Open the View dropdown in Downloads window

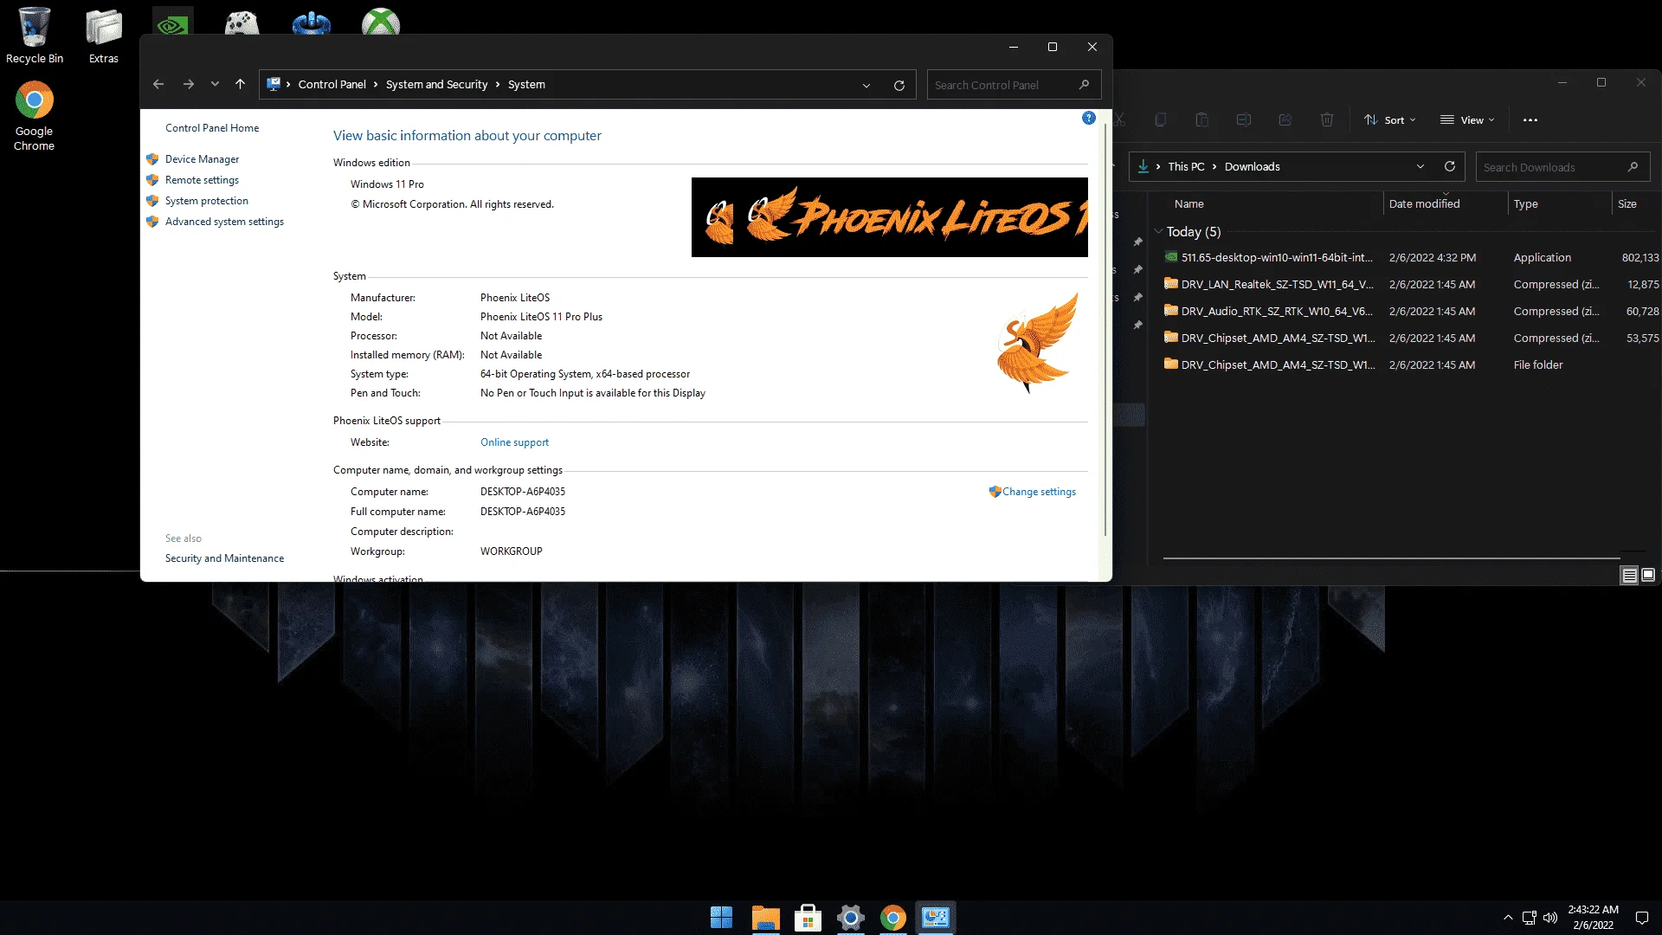1467,120
